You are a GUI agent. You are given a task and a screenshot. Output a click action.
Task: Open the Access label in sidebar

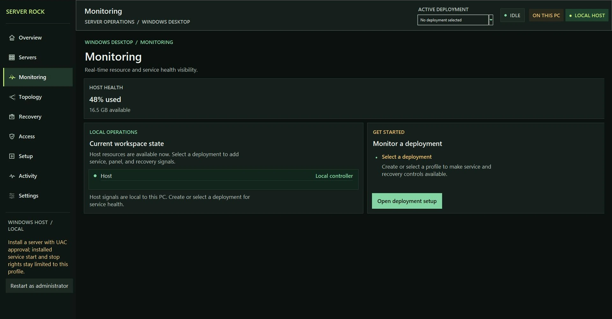[x=27, y=136]
